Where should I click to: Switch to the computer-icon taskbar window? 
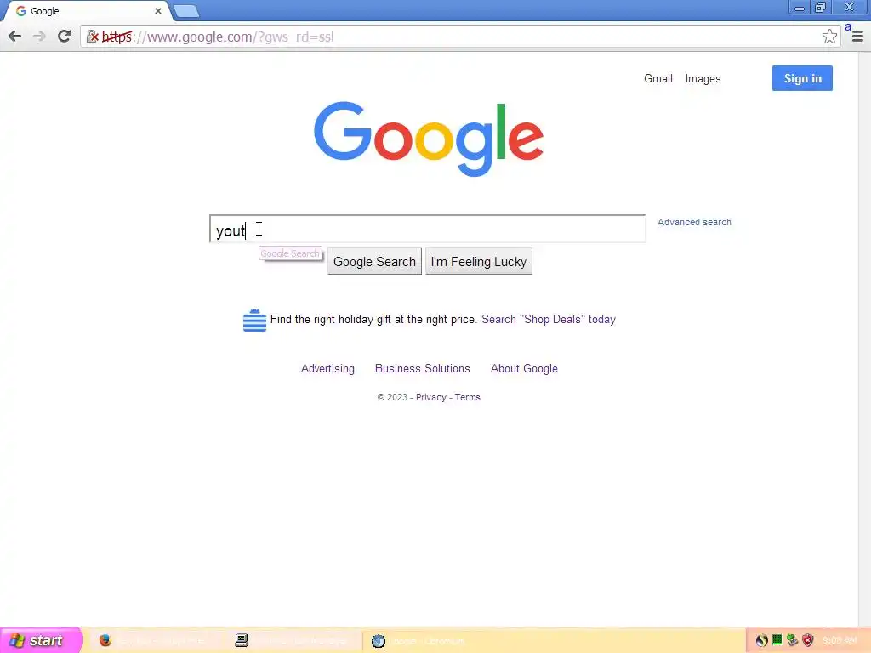(293, 641)
